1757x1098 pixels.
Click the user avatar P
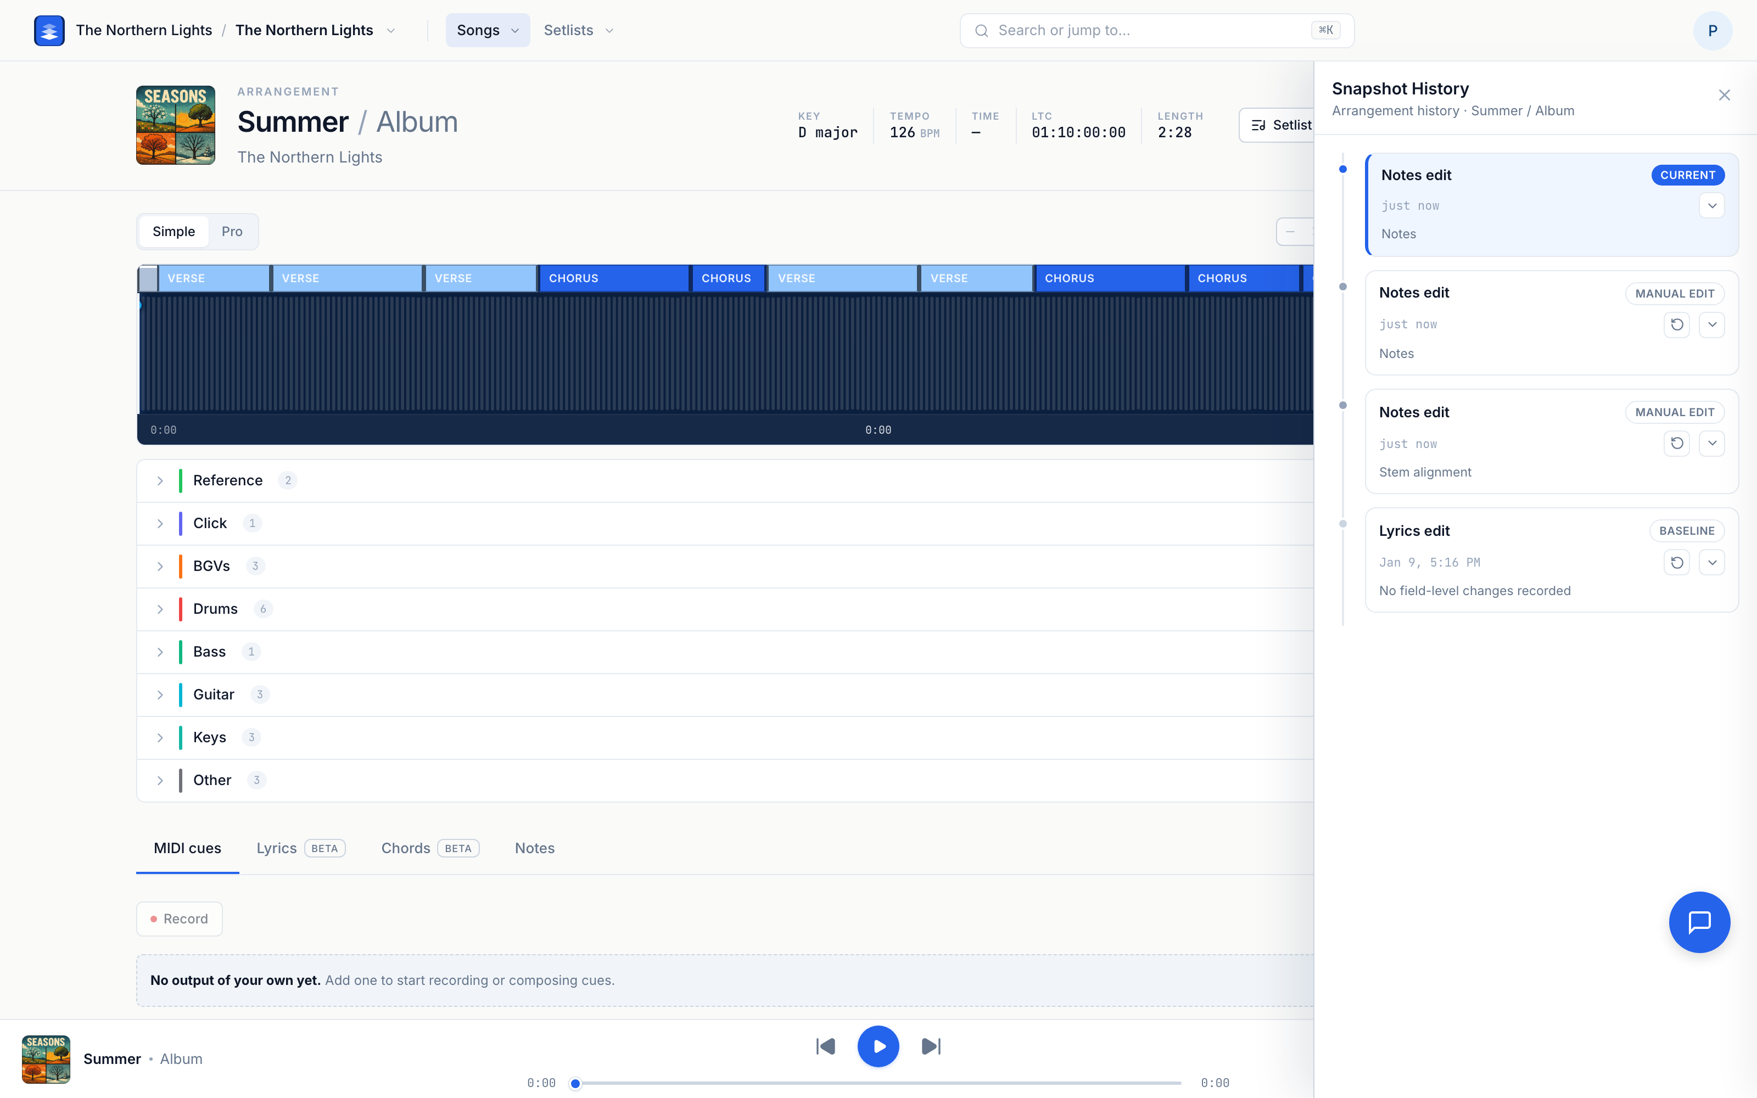1713,31
